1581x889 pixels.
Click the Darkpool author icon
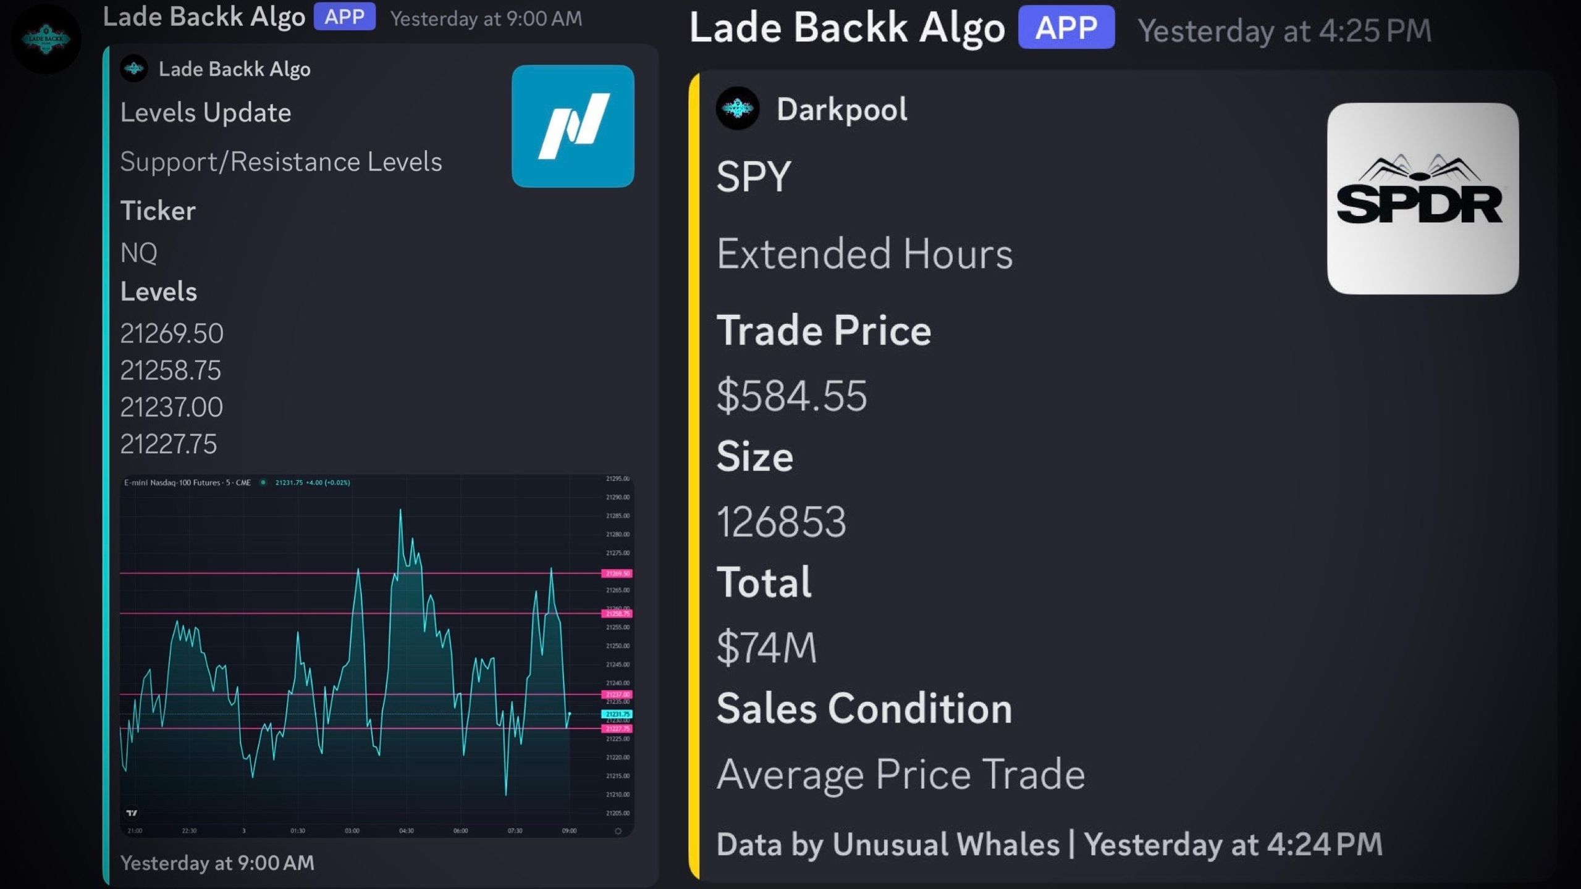pyautogui.click(x=737, y=109)
